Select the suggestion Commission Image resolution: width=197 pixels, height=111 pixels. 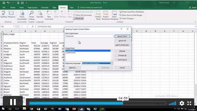(88, 51)
